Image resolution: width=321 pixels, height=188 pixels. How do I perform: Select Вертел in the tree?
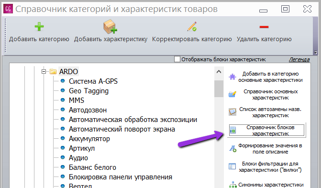[x=80, y=186]
